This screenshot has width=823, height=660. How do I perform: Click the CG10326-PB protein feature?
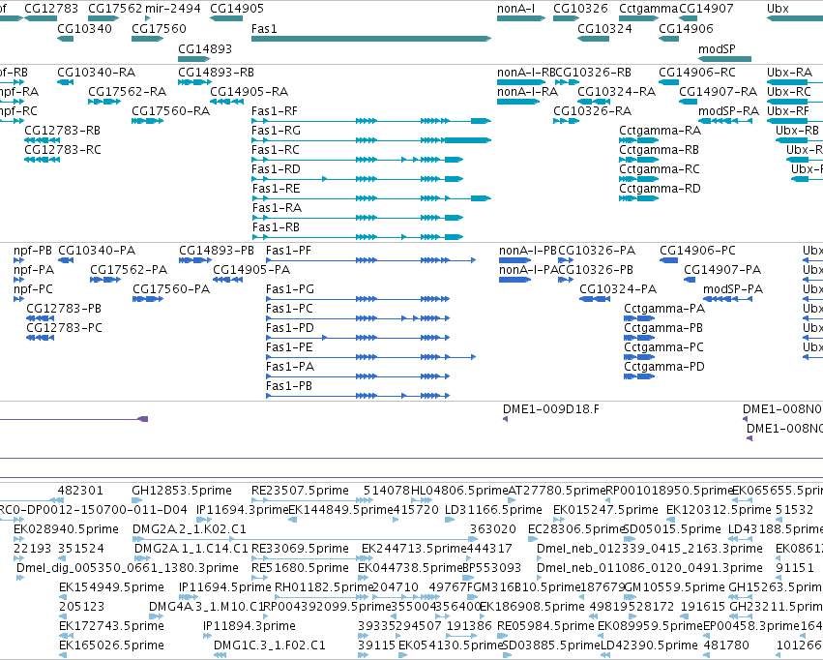[566, 280]
